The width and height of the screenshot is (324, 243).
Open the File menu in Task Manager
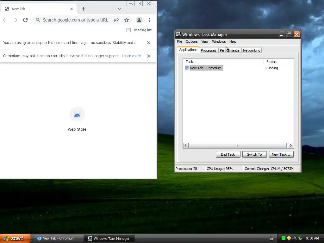pos(179,41)
